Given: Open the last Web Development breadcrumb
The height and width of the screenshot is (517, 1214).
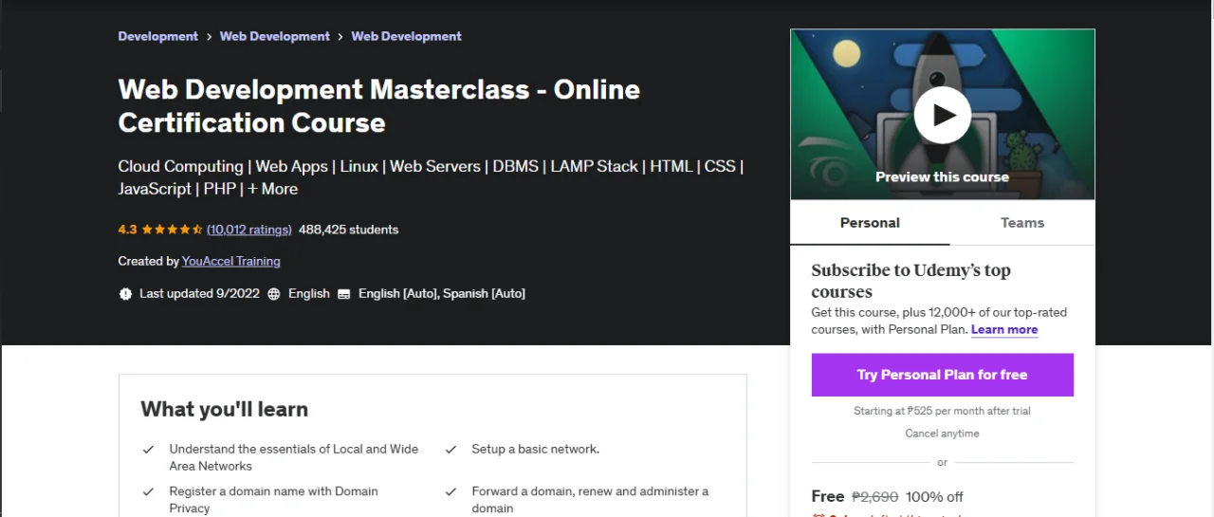Looking at the screenshot, I should (x=406, y=36).
